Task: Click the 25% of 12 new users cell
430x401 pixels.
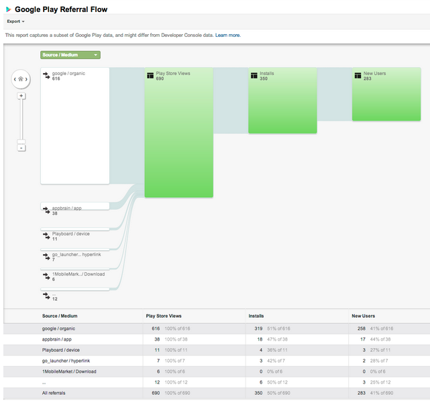Action: (x=380, y=382)
